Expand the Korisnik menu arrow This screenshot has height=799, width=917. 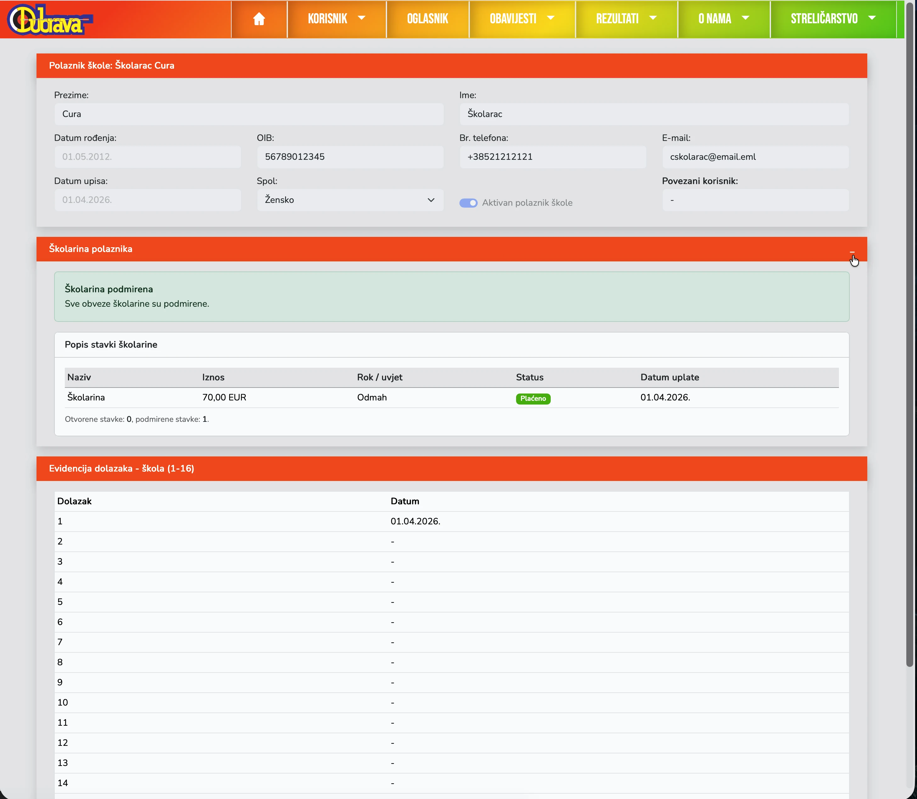coord(362,18)
